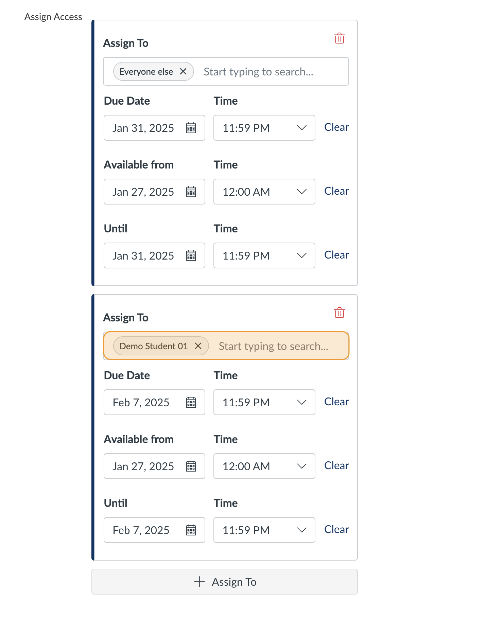Viewport: 486px width, 619px height.
Task: Delete the Everyone else assignment card
Action: coord(339,38)
